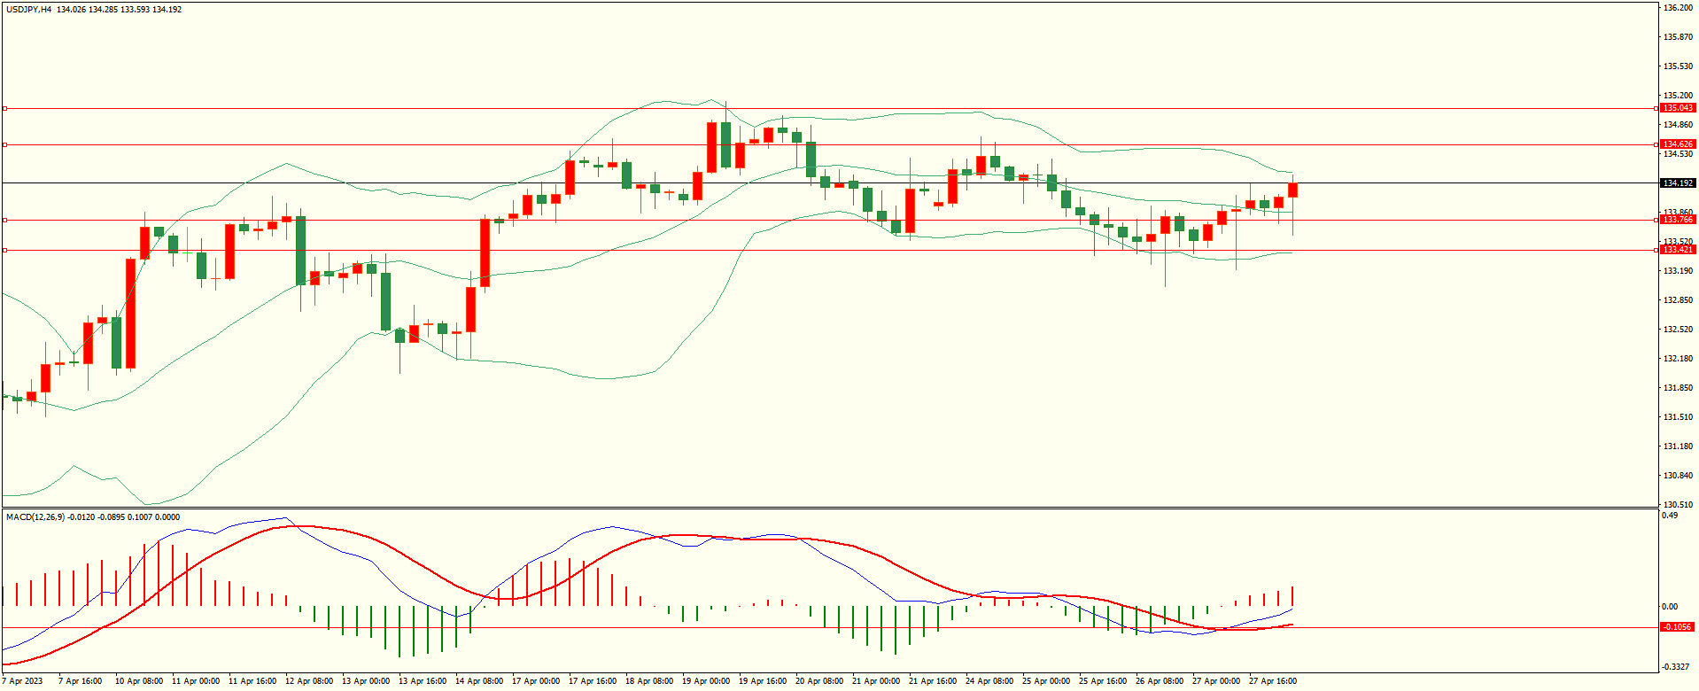Click the 12 Apr 08:00 time label
1699x691 pixels.
click(x=309, y=681)
